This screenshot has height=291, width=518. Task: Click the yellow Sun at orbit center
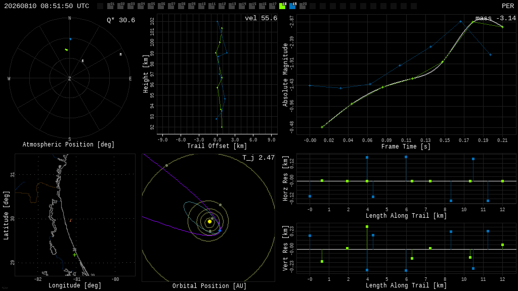click(x=209, y=222)
